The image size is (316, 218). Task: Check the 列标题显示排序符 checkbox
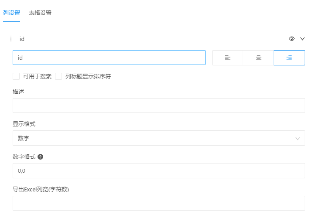click(x=58, y=76)
